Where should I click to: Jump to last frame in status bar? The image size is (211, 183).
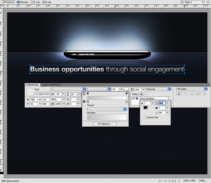pos(166,181)
